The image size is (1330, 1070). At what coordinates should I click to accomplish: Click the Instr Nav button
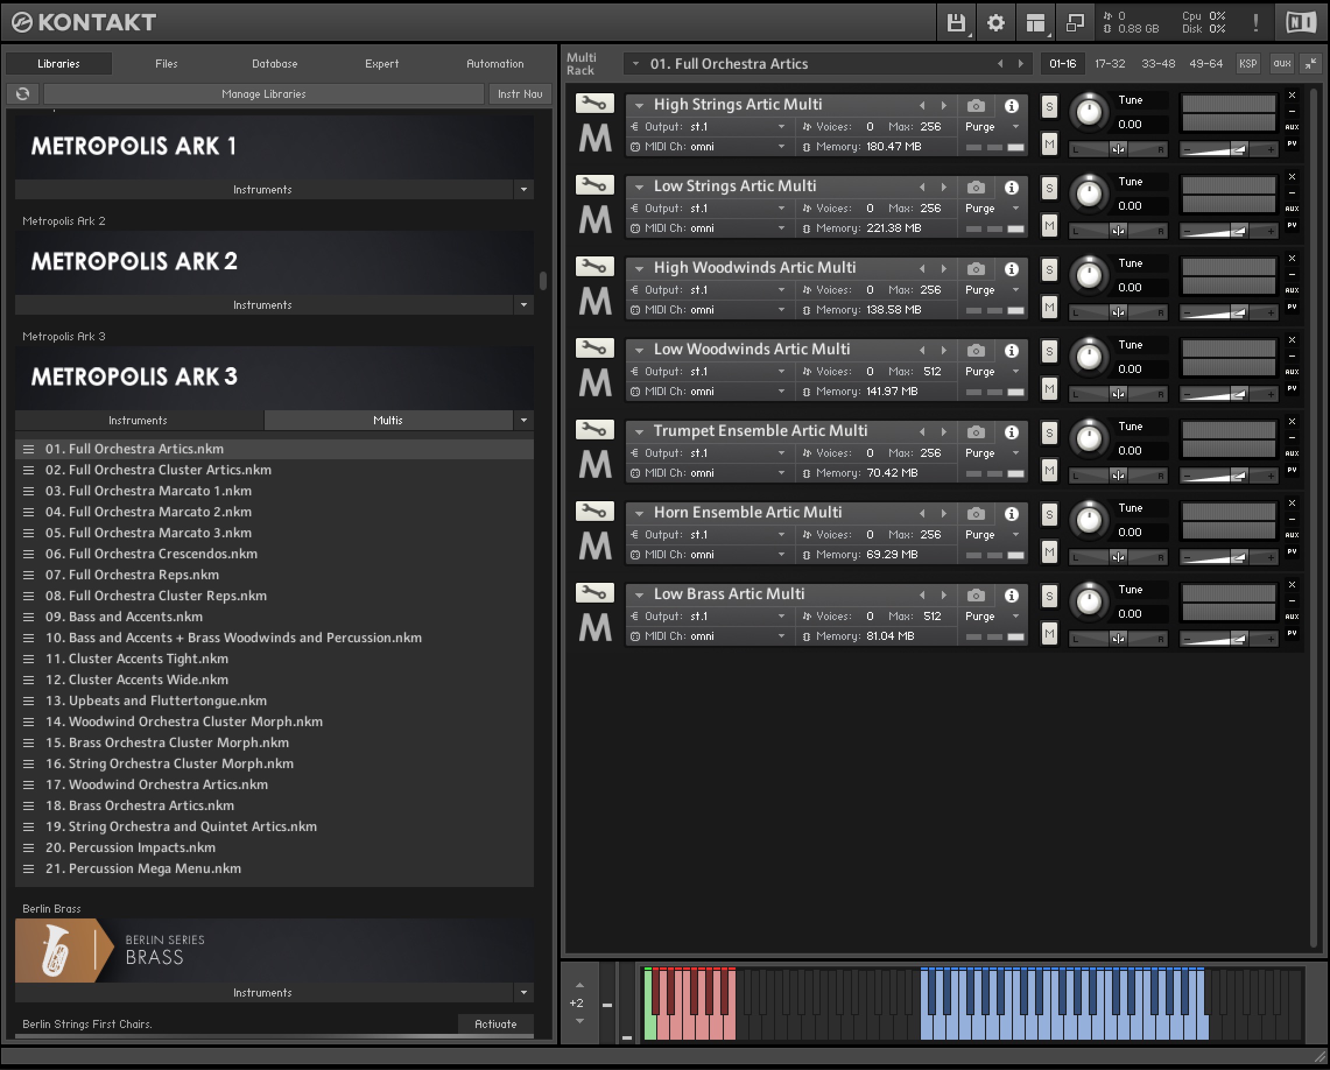(520, 94)
